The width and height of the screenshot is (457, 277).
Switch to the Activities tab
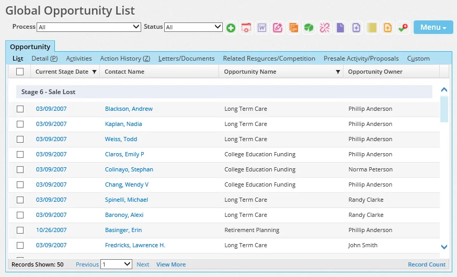pos(78,59)
